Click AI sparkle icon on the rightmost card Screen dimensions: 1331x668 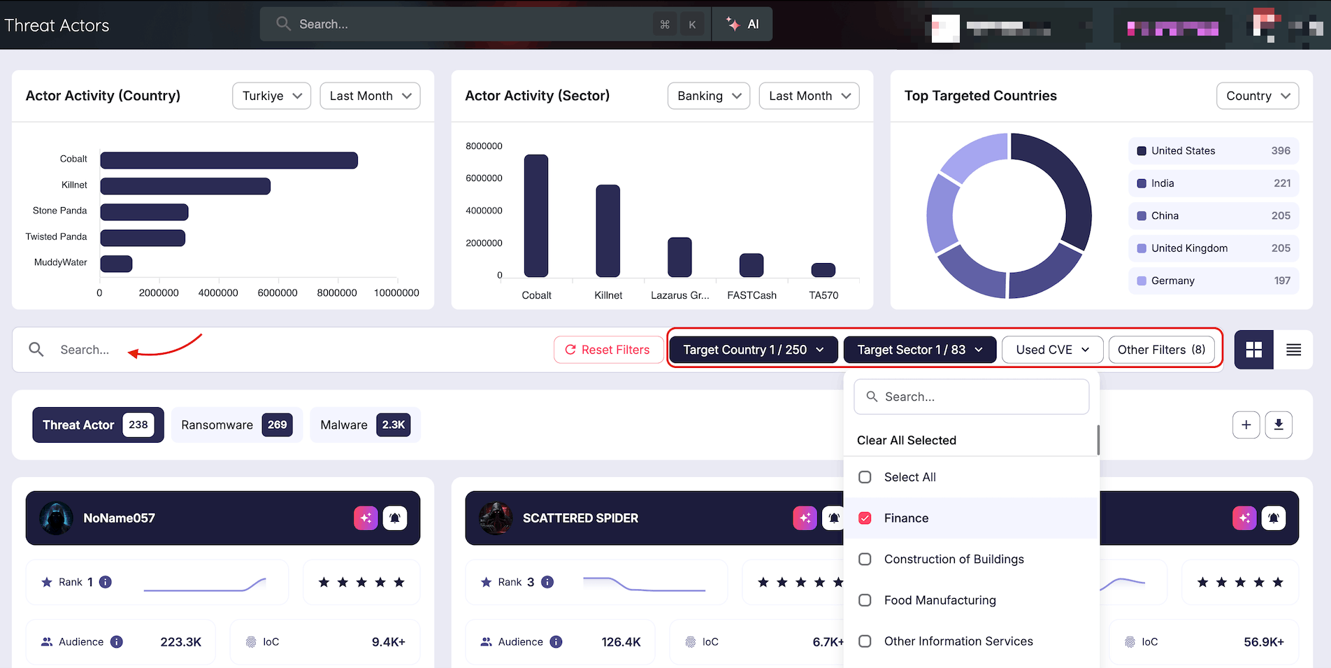(1244, 518)
